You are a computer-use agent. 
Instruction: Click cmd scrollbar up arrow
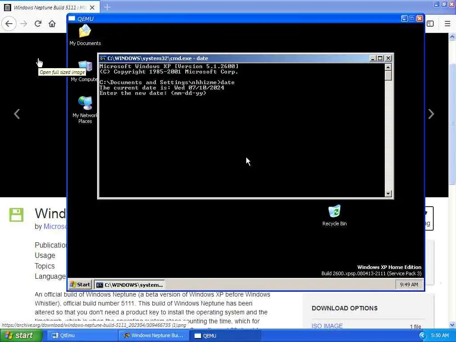click(x=388, y=67)
